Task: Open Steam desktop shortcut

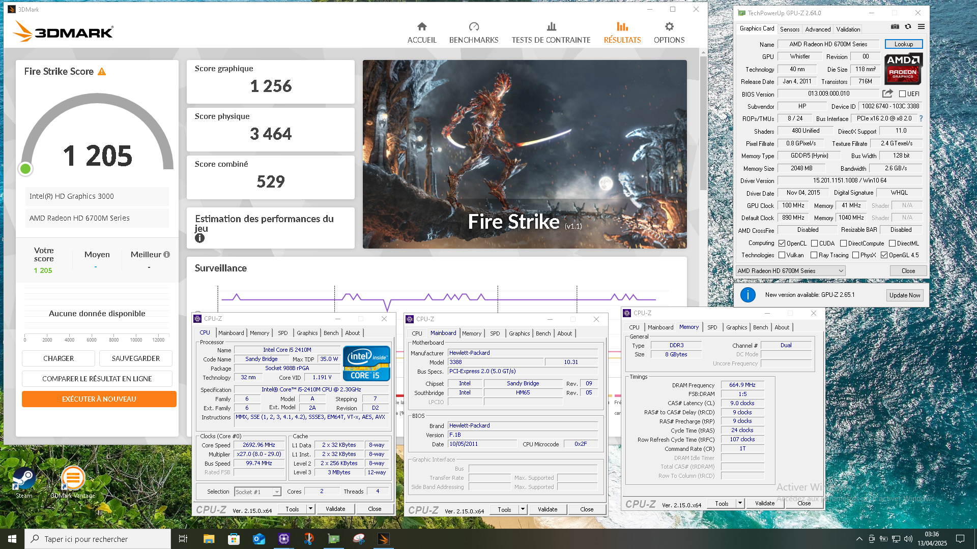Action: [x=24, y=483]
